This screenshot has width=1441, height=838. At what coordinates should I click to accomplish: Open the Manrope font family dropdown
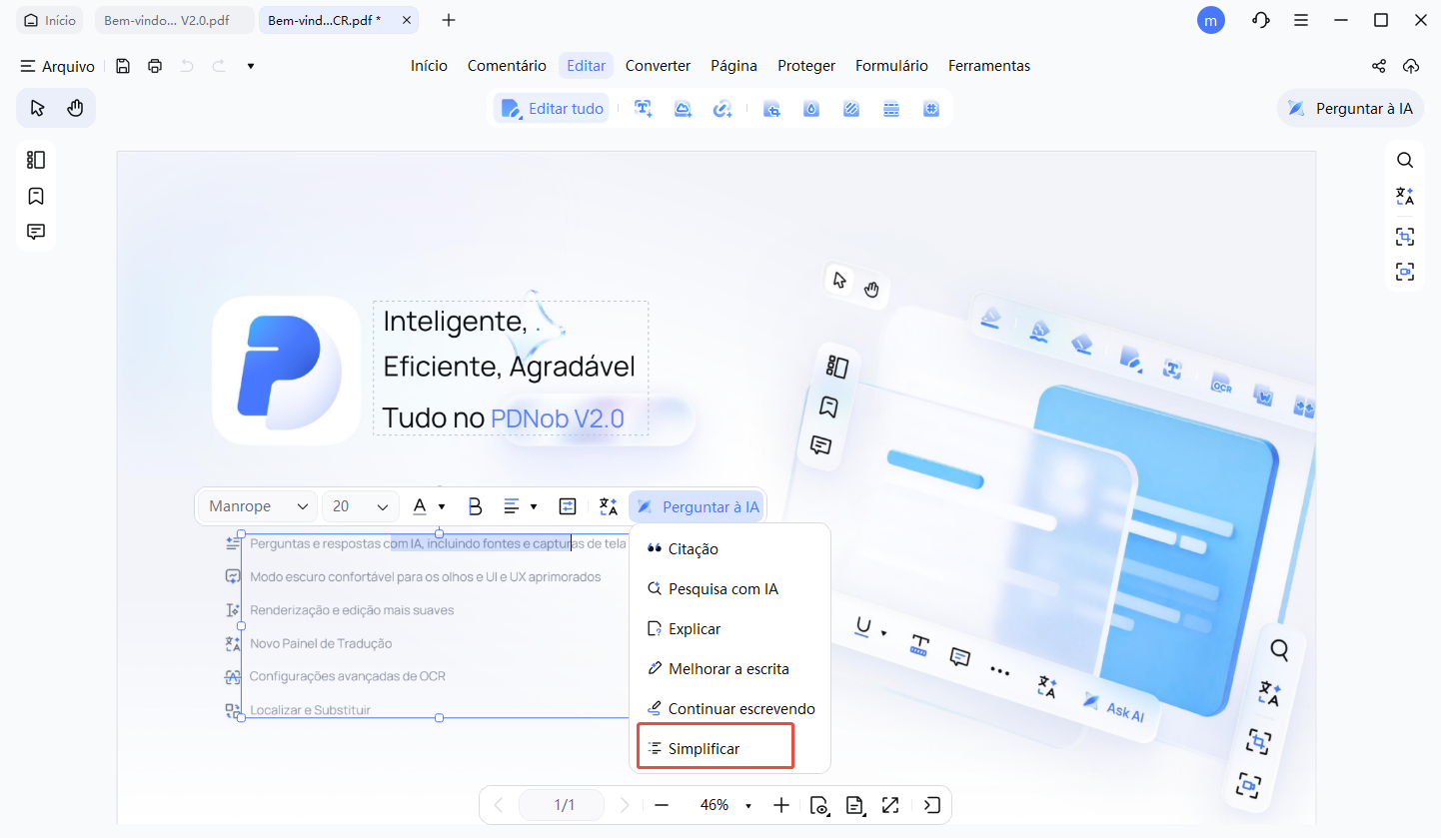coord(256,506)
